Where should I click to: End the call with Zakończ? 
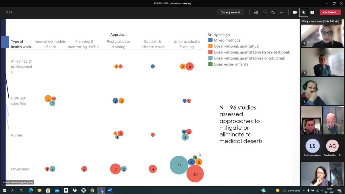tap(330, 12)
